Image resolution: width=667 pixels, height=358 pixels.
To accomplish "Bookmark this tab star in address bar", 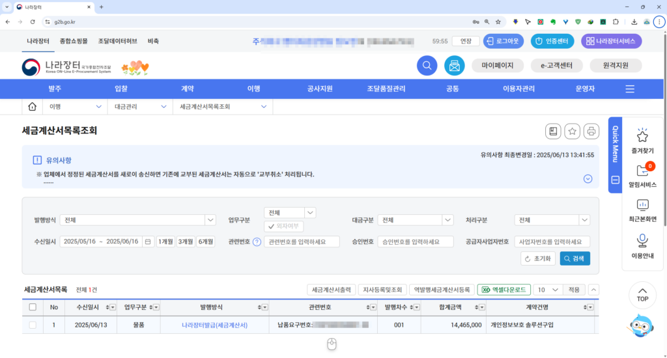I will click(498, 21).
